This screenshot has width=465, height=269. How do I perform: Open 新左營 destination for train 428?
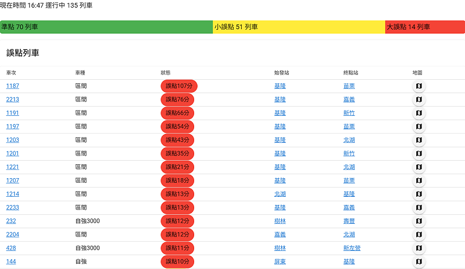tap(352, 248)
